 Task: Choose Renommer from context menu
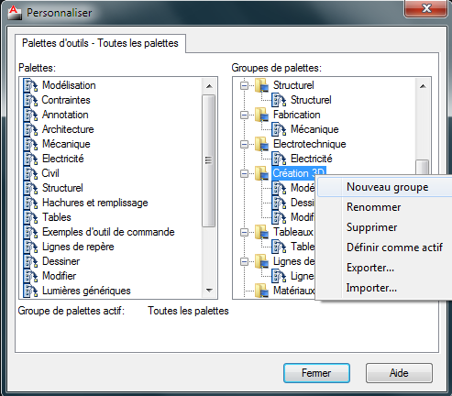pyautogui.click(x=385, y=207)
